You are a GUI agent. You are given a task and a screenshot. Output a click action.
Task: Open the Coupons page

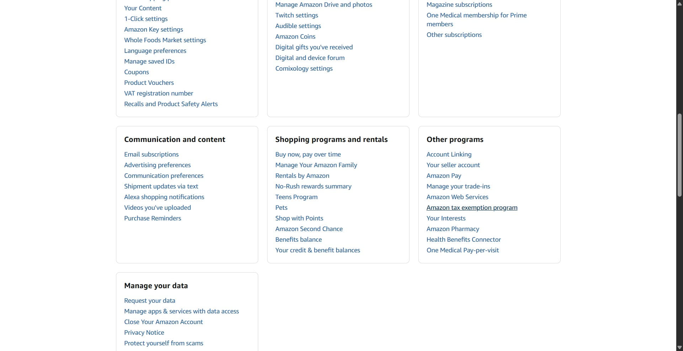[137, 72]
